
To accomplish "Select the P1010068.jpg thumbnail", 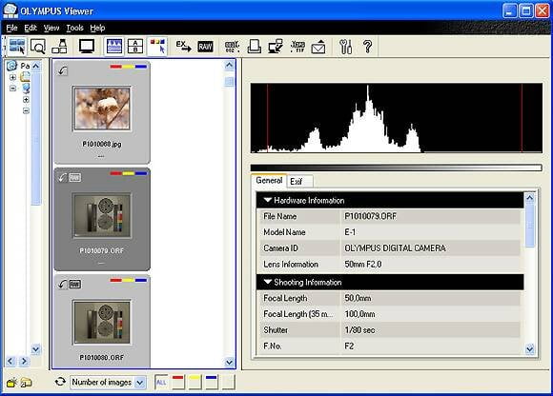I will (102, 112).
